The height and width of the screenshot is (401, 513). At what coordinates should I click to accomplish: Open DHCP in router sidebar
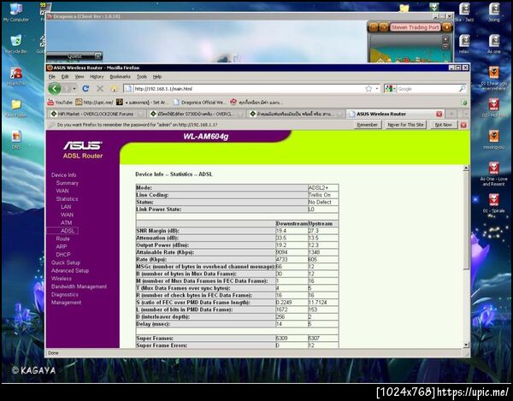coord(62,255)
